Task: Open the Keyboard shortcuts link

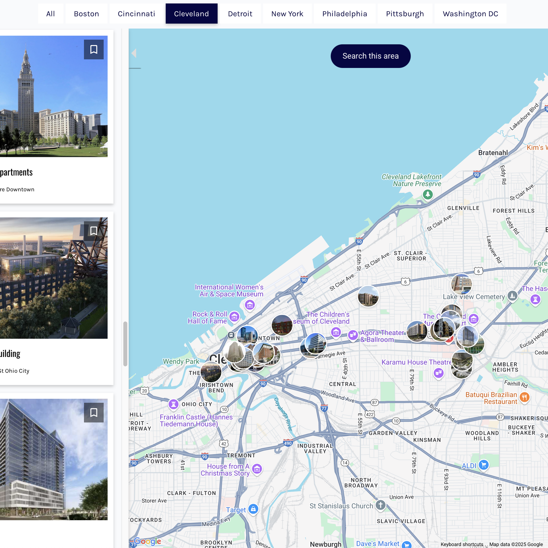Action: click(x=462, y=544)
